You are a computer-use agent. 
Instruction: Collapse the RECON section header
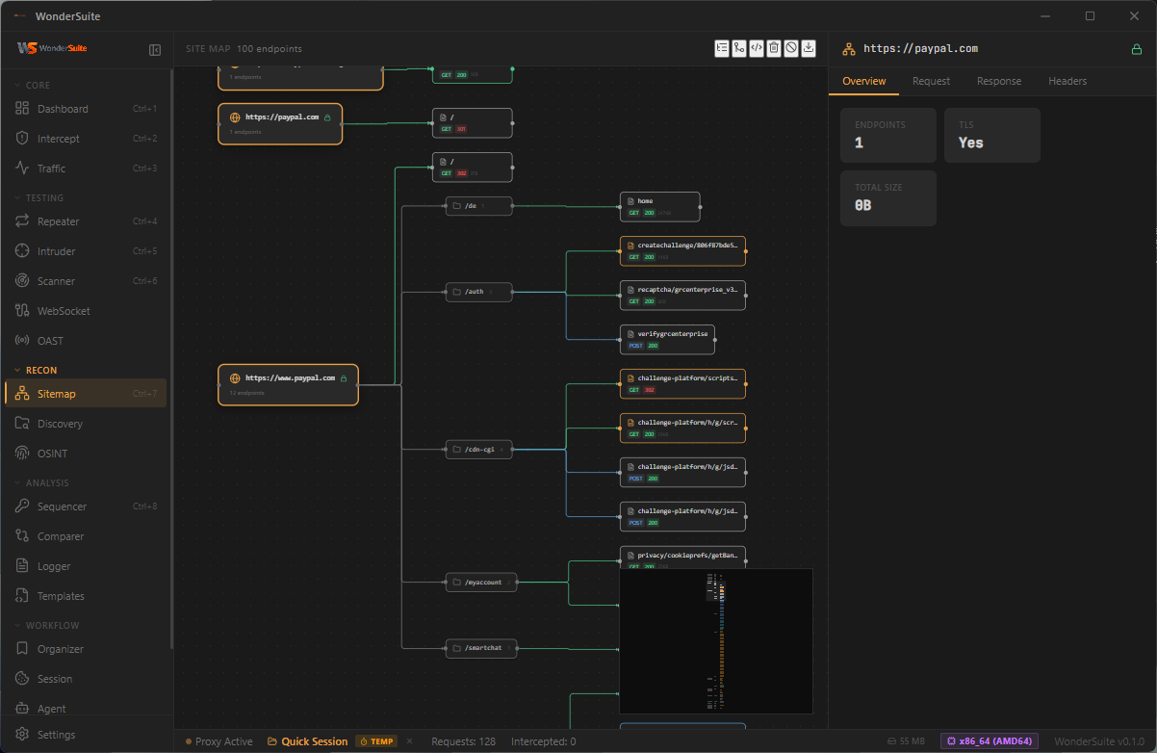point(36,371)
